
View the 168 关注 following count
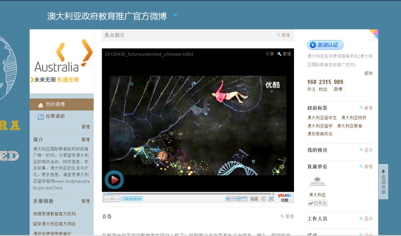[312, 85]
